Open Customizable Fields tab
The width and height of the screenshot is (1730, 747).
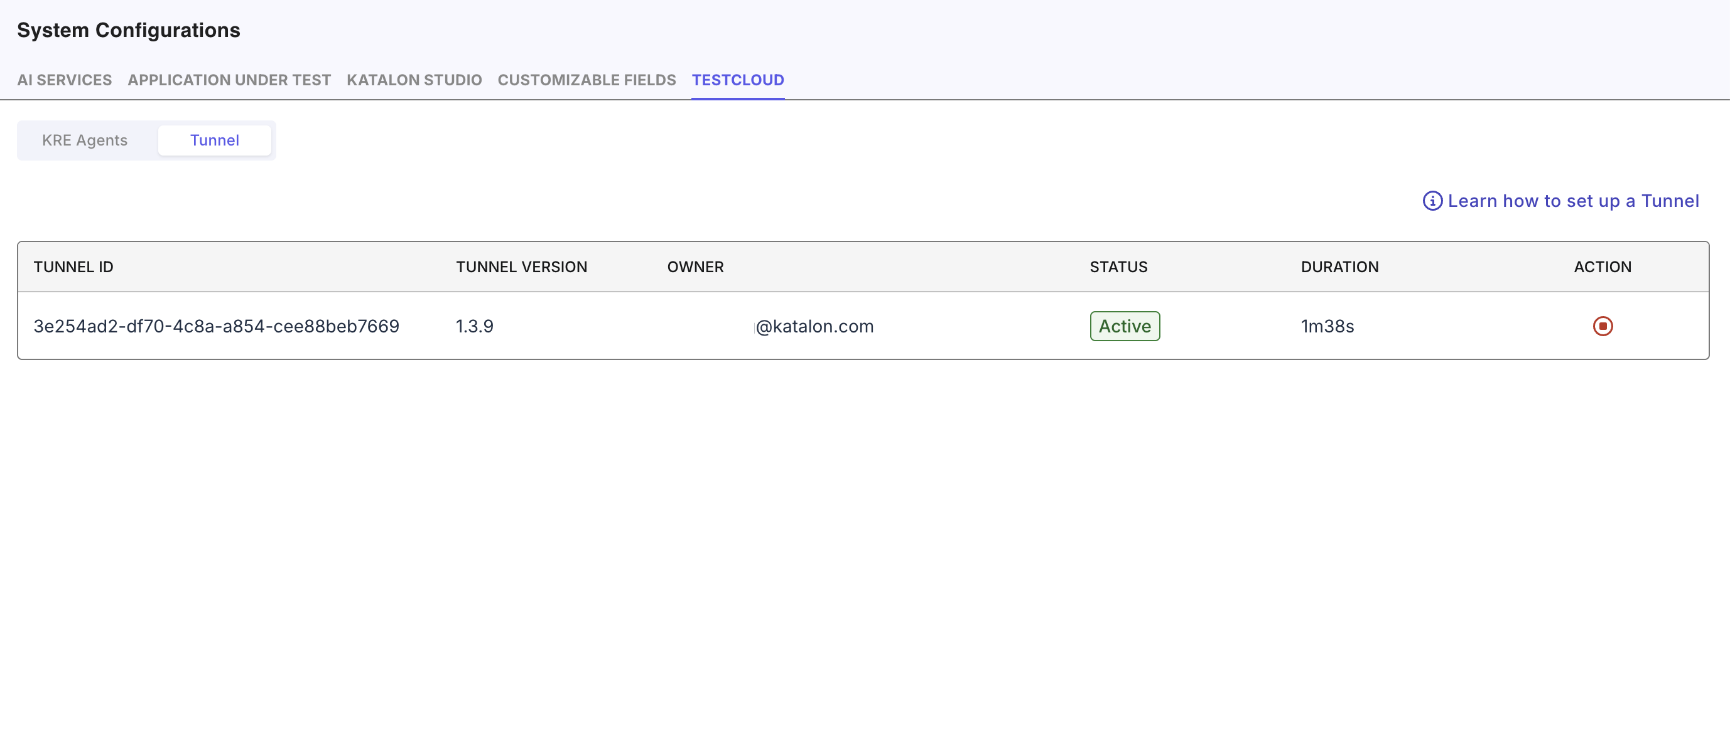tap(587, 80)
